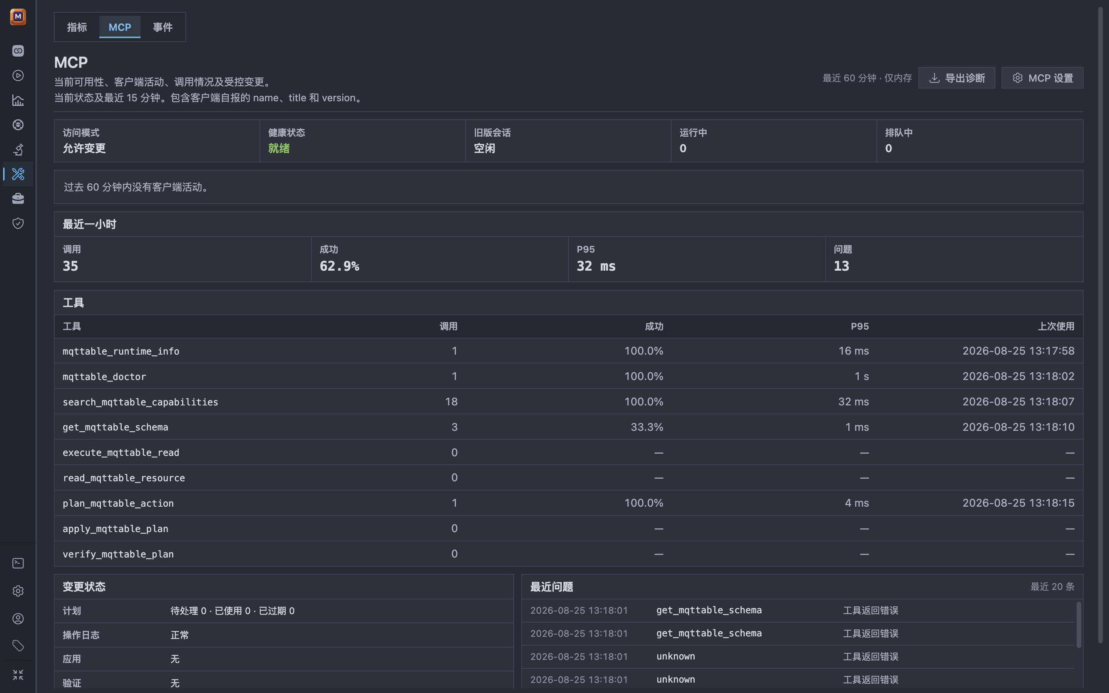Click the 应用 无 row
Viewport: 1109px width, 693px height.
point(284,659)
